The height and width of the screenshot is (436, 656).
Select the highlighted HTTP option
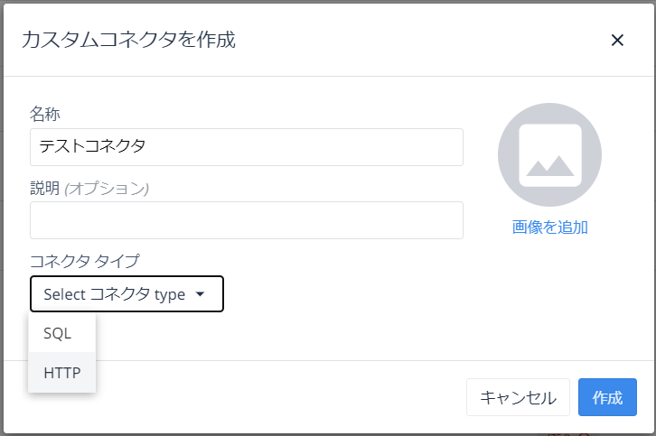pyautogui.click(x=62, y=372)
